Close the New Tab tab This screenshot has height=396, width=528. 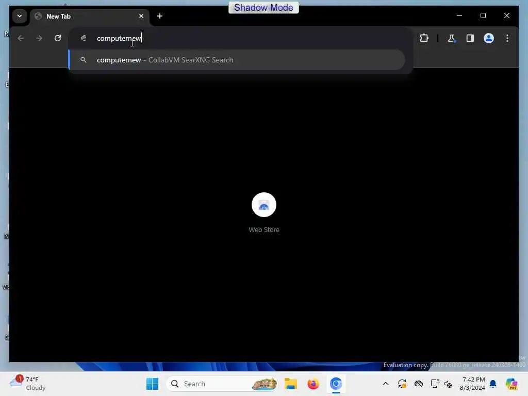141,16
